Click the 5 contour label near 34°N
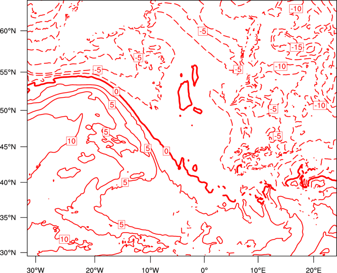This screenshot has height=273, width=337. (121, 224)
